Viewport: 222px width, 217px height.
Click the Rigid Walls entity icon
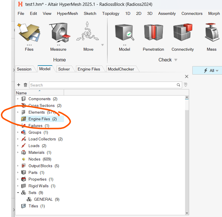point(24,186)
